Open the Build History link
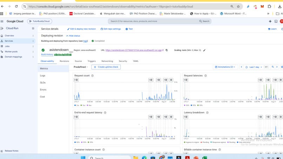The height and width of the screenshot is (159, 283). point(47,54)
